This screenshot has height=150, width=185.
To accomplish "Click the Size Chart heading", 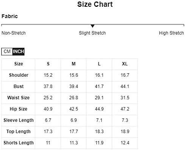I will 95,5.
